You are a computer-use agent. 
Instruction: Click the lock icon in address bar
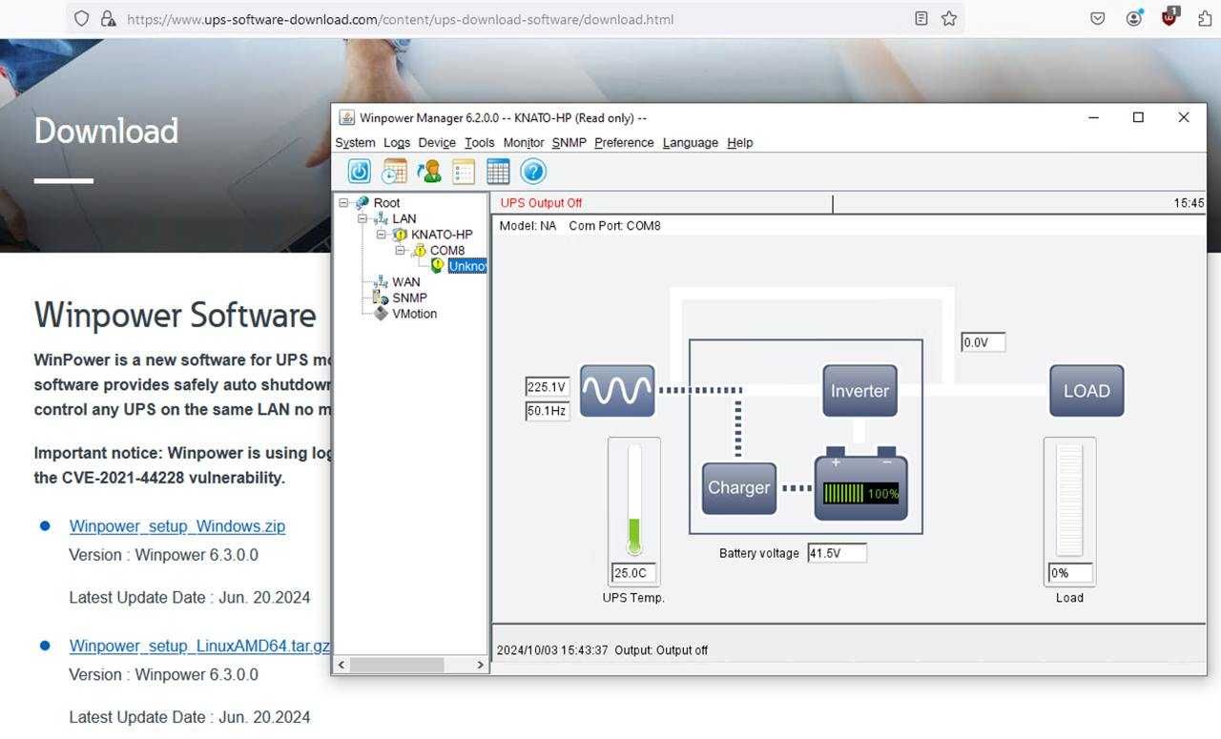[x=108, y=18]
